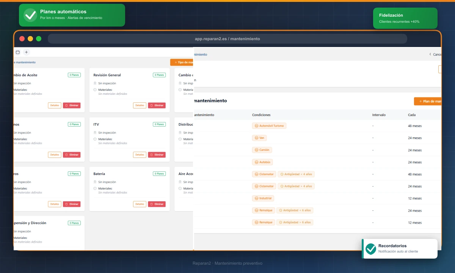Screen dimensions: 455x273
Task: Click the calendar icon in the top toolbar
Action: [17, 52]
